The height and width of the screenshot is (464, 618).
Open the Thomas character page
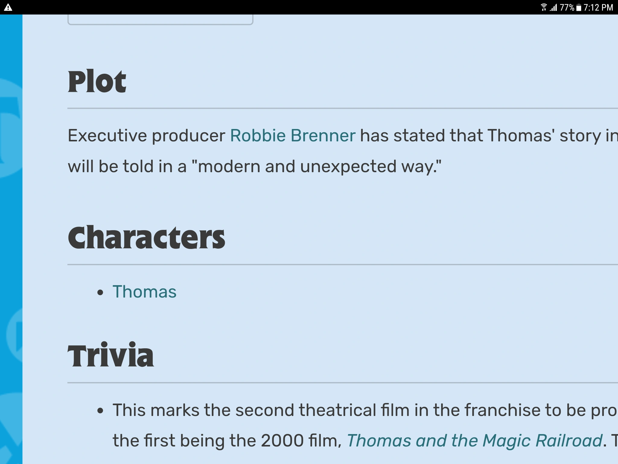(145, 291)
